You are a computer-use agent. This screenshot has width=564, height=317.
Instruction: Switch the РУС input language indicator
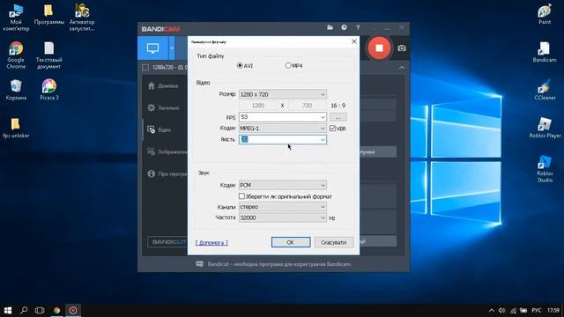pos(537,310)
